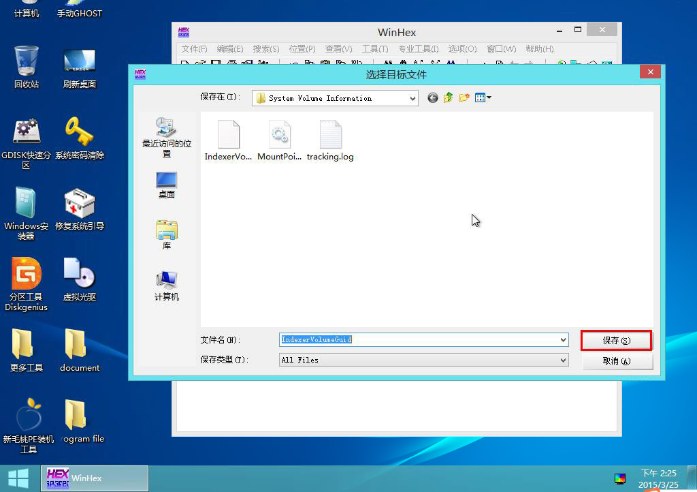Click the Save (保存) button
Screen dimensions: 697x492
click(617, 340)
